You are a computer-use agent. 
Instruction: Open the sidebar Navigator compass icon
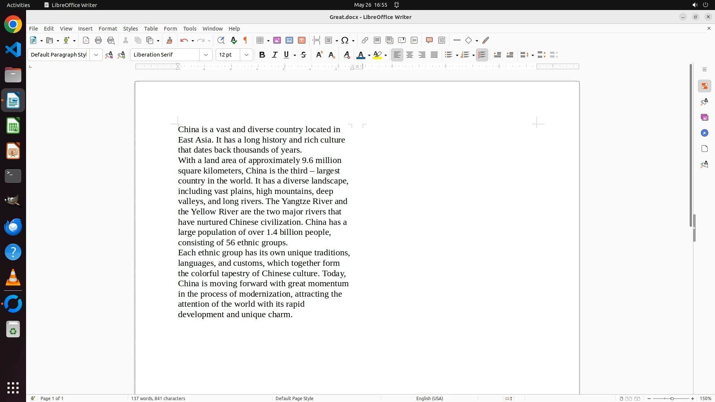[704, 133]
